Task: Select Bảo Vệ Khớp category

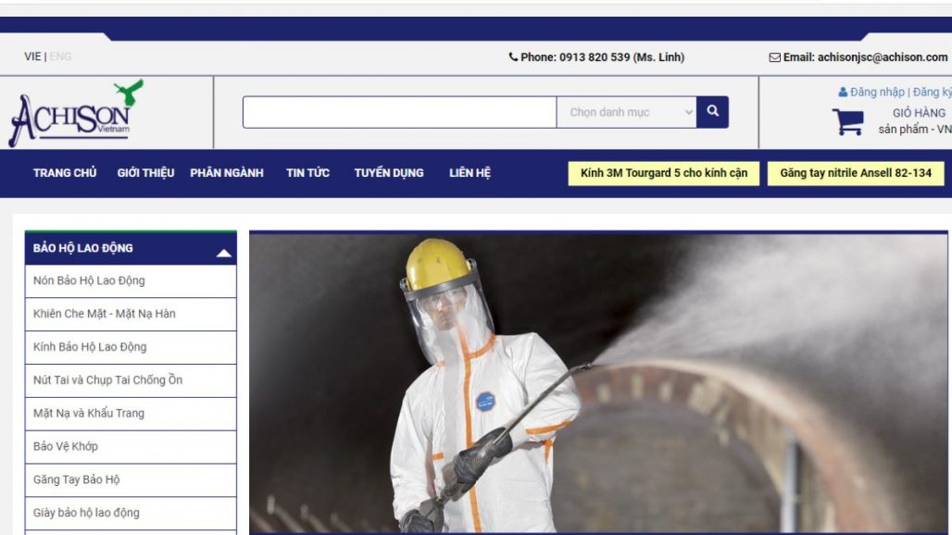Action: coord(131,447)
